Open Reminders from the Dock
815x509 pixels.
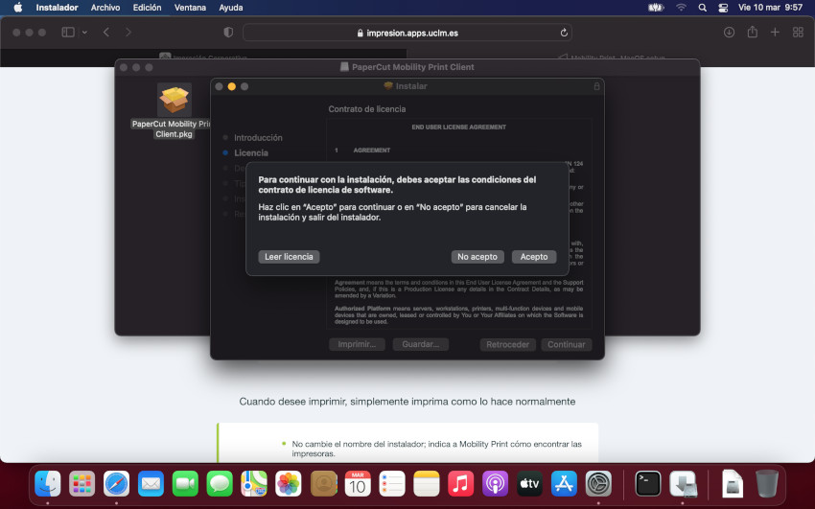click(x=392, y=484)
